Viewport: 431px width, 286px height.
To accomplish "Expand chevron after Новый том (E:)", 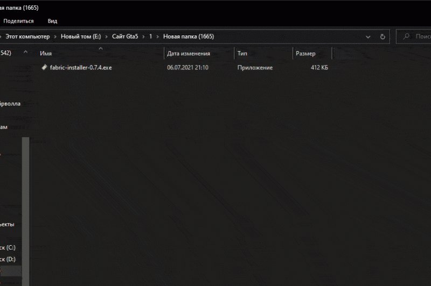I will [x=106, y=37].
